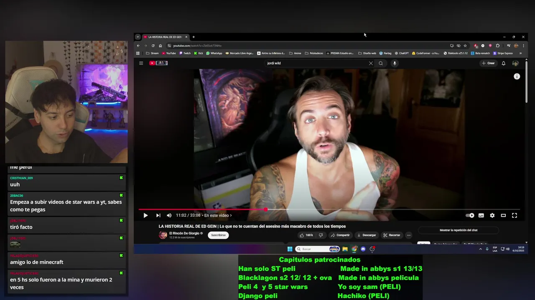535x300 pixels.
Task: Open video player settings gear
Action: pyautogui.click(x=492, y=215)
